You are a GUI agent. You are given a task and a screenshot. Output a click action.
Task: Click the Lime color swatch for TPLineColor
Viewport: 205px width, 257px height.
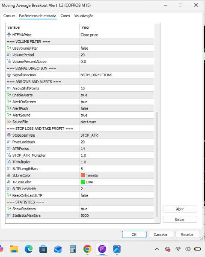click(83, 182)
